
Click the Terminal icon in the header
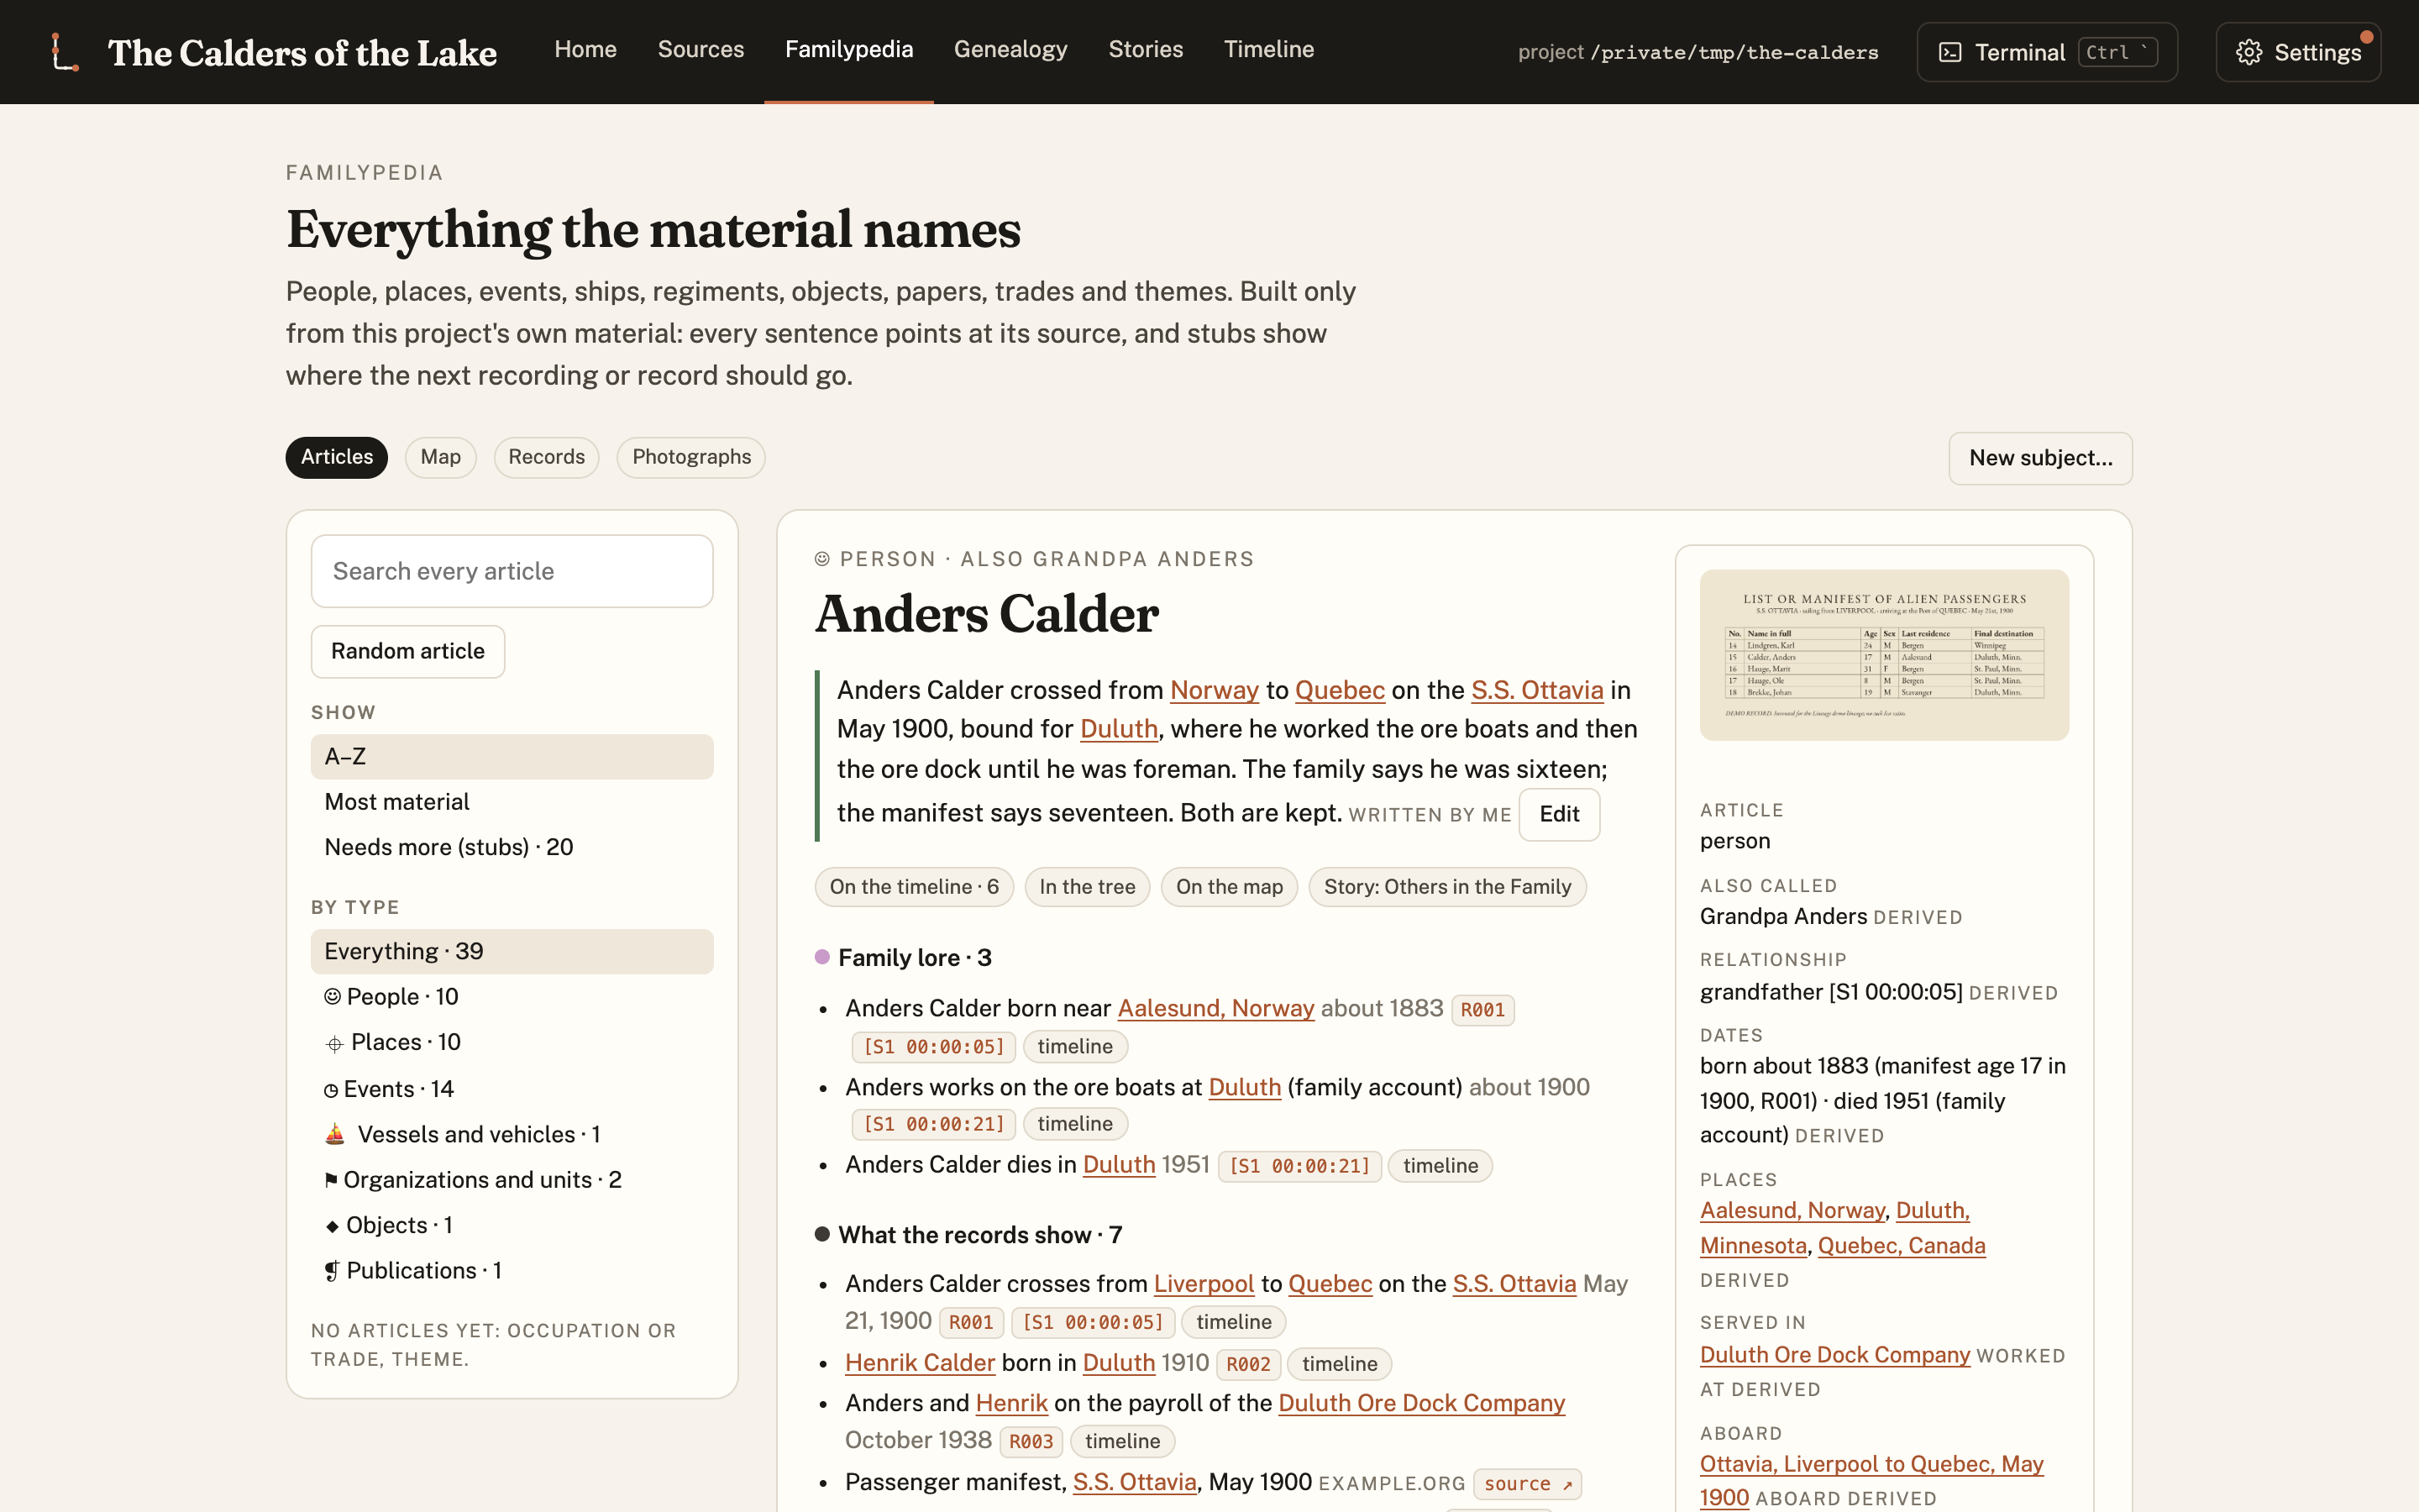tap(1949, 52)
